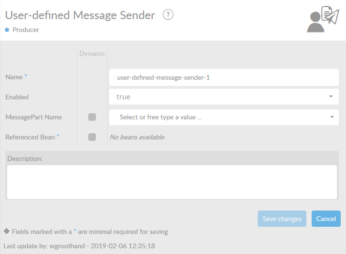The image size is (346, 254).
Task: Click the Producer label
Action: [26, 30]
